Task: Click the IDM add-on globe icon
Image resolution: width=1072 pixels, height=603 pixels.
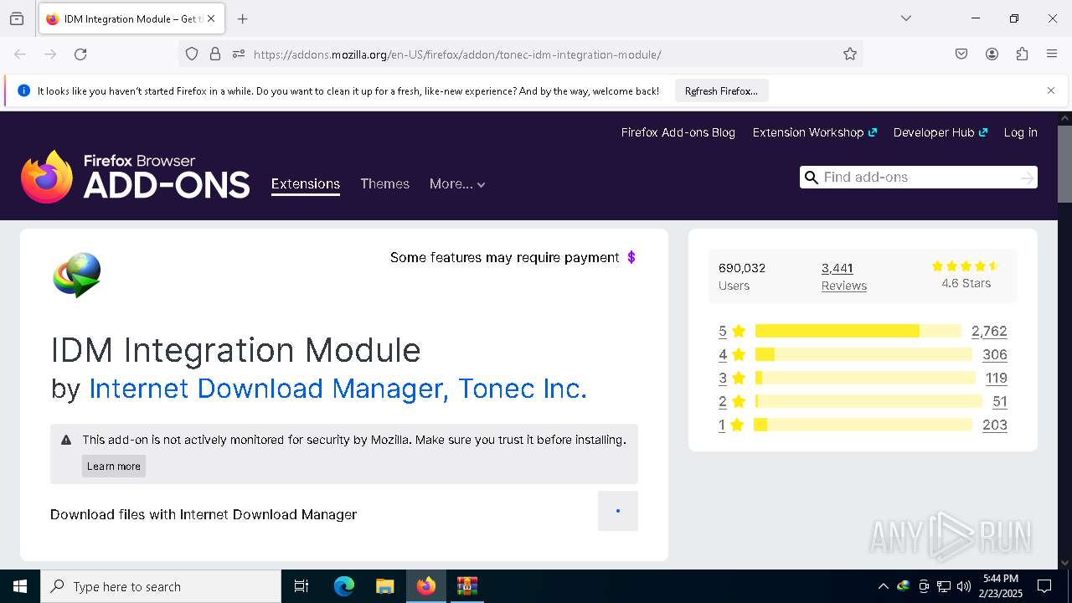Action: 77,275
